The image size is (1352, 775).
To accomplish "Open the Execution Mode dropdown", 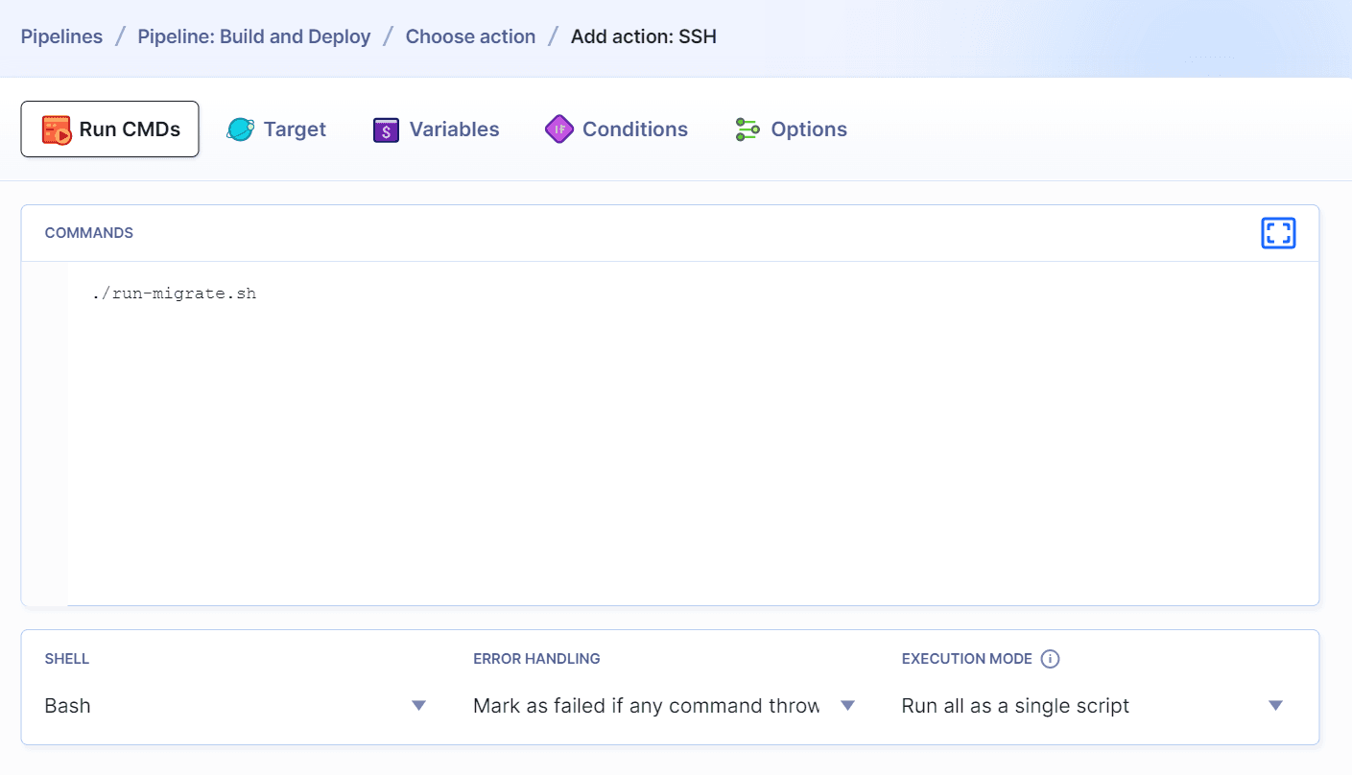I will [1092, 706].
